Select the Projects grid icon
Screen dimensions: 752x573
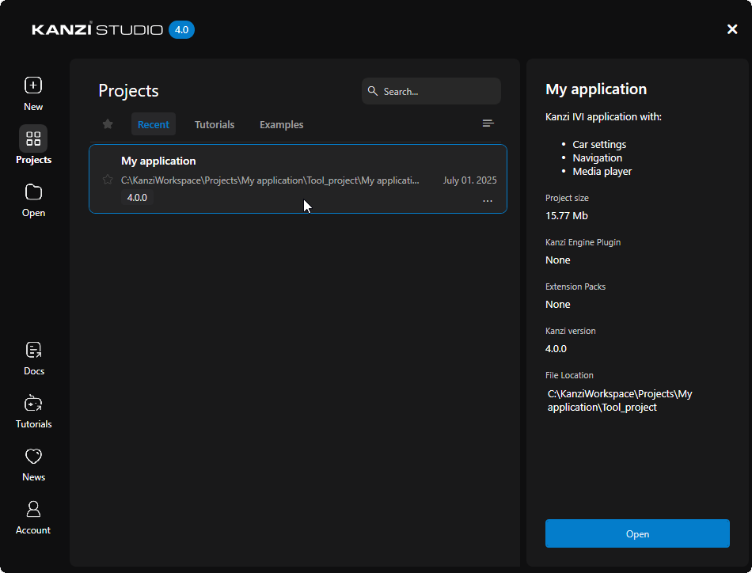[33, 139]
